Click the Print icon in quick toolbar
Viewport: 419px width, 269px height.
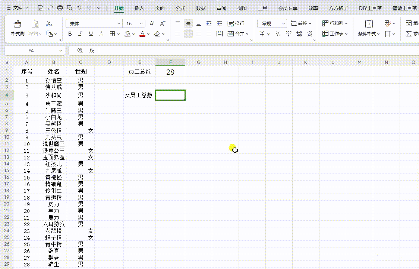point(60,8)
